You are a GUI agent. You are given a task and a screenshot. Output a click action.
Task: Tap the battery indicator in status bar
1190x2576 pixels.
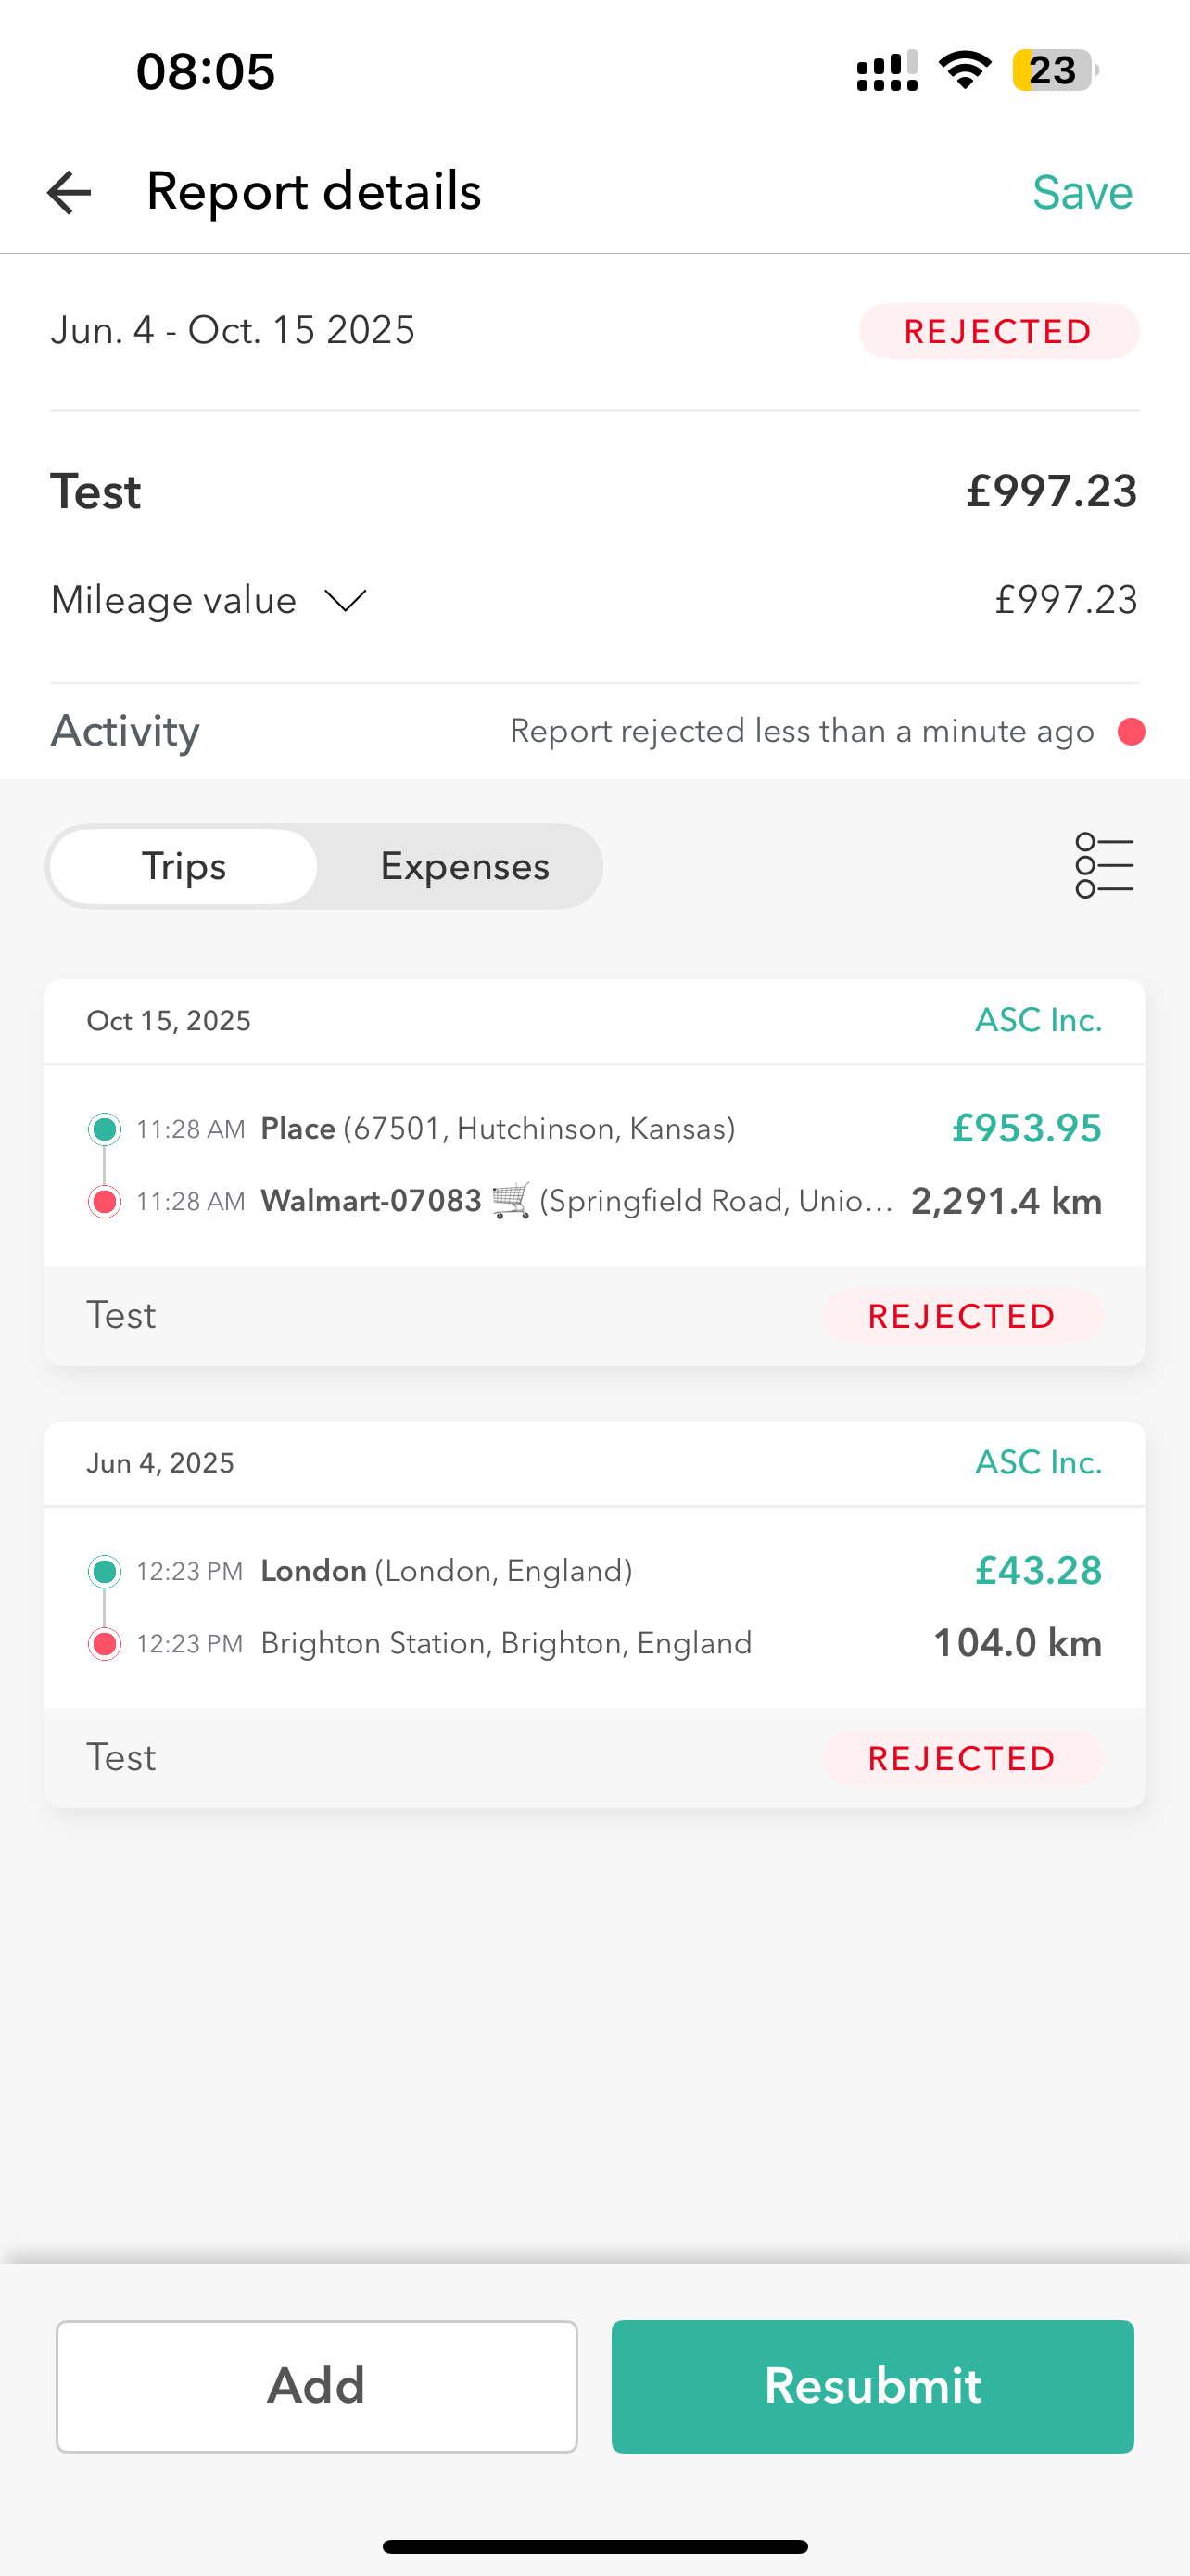click(x=1054, y=71)
